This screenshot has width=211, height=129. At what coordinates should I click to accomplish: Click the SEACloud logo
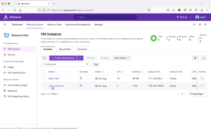click(x=12, y=17)
